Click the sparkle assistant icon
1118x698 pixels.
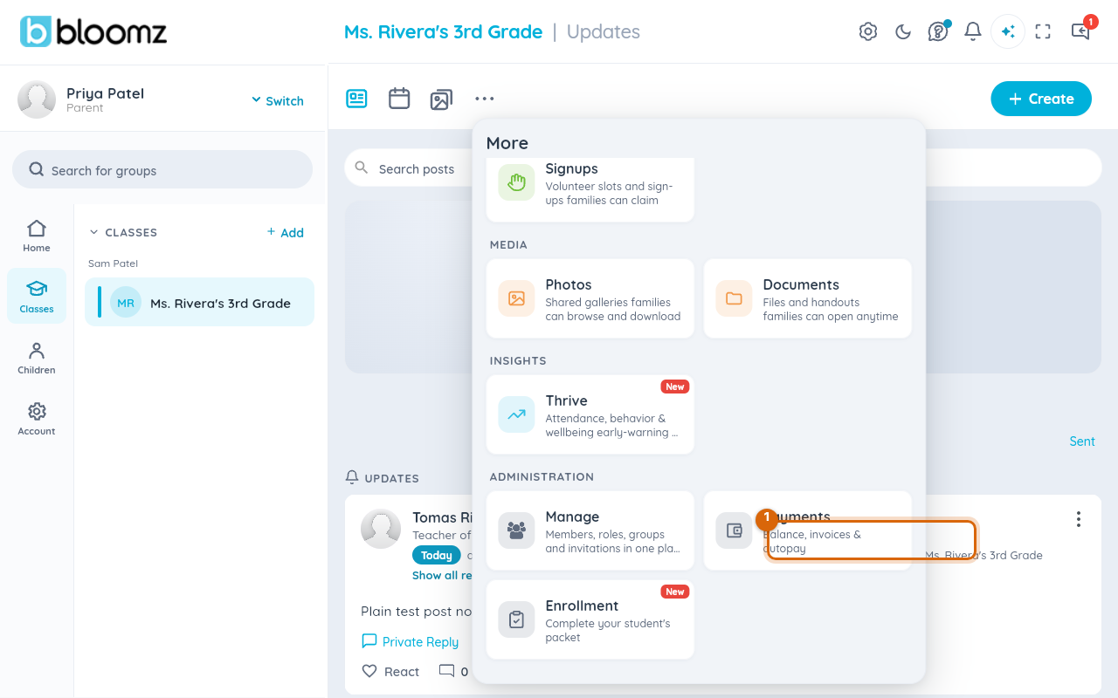coord(1008,31)
